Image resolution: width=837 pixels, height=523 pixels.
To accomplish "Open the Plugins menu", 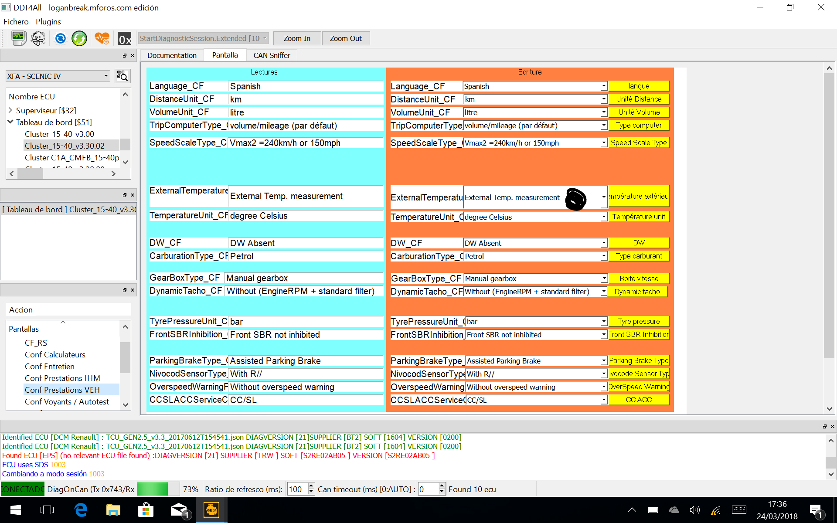I will (x=48, y=21).
